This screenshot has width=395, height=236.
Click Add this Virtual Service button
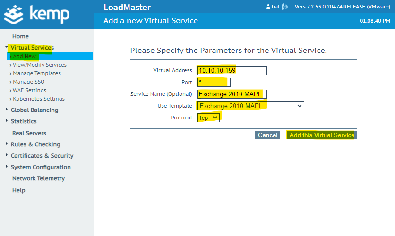point(322,135)
